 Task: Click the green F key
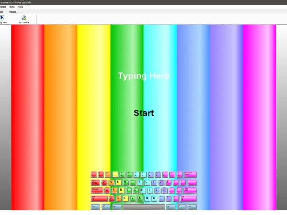128,191
